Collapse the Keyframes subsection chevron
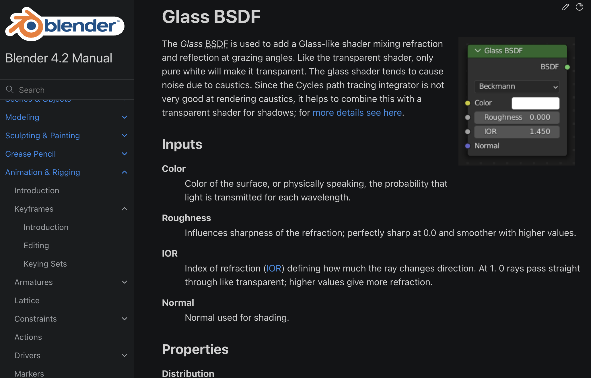This screenshot has height=378, width=591. coord(125,209)
